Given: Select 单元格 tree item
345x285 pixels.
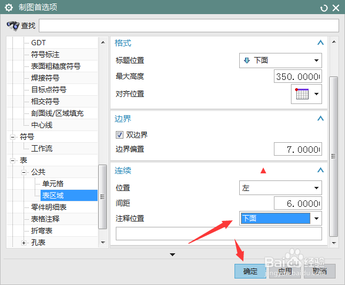Looking at the screenshot, I should pyautogui.click(x=53, y=183).
